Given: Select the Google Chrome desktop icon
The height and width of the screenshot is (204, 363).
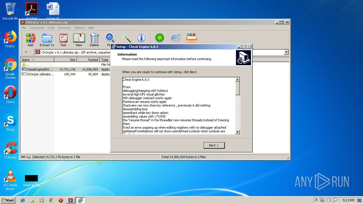Looking at the screenshot, I should coord(10,69).
